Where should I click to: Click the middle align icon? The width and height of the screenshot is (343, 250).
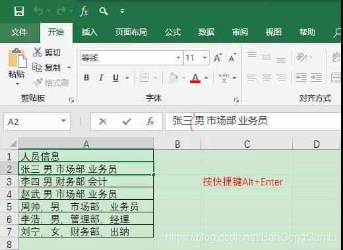[x=266, y=57]
